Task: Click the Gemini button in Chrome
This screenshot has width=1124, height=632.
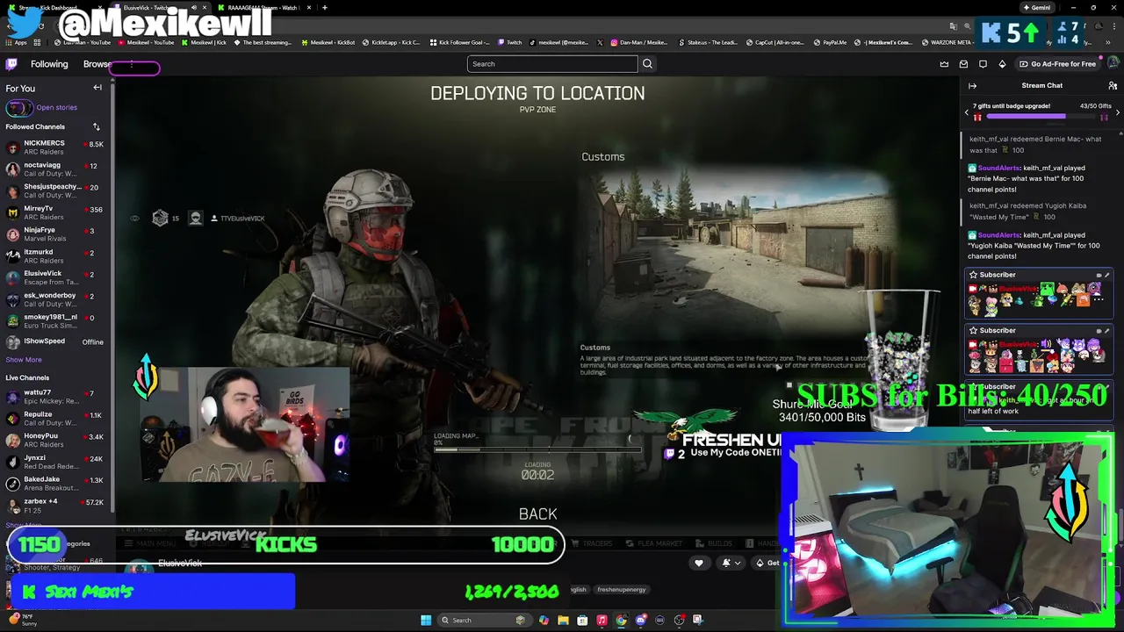Action: (x=1037, y=8)
